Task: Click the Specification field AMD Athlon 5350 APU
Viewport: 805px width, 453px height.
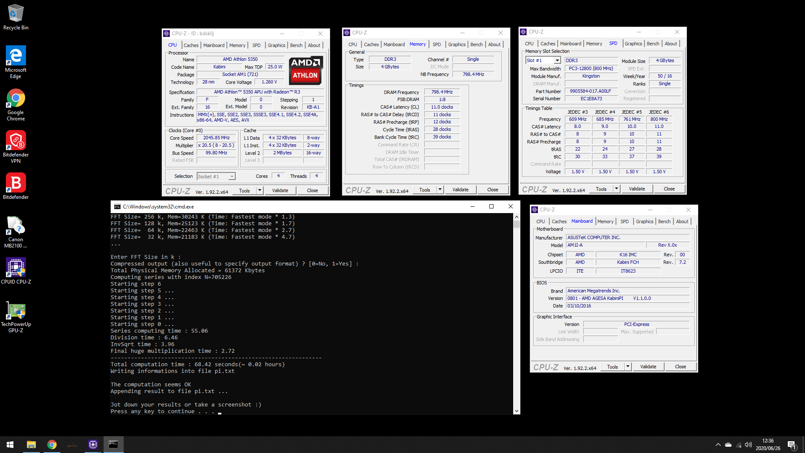Action: (x=261, y=92)
